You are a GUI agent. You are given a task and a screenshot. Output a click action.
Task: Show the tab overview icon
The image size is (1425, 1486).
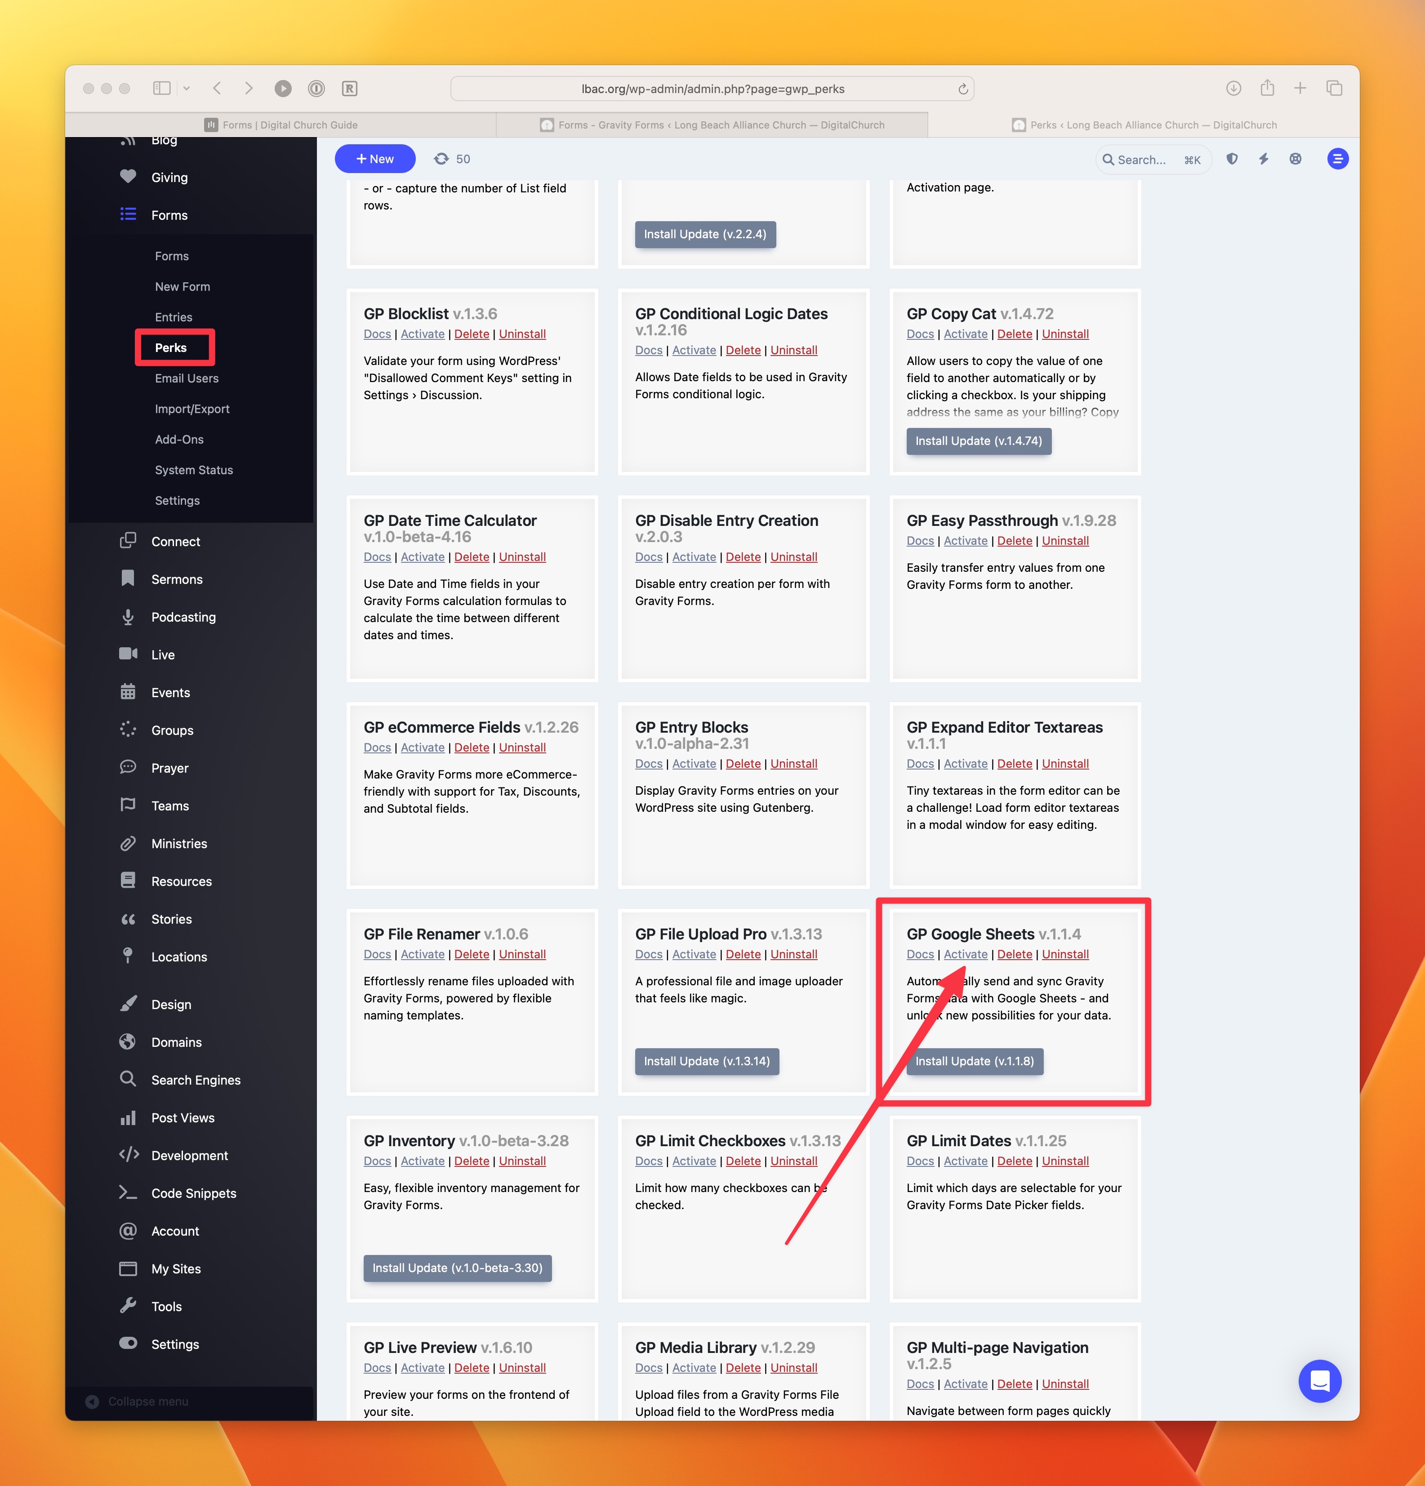[x=1334, y=88]
